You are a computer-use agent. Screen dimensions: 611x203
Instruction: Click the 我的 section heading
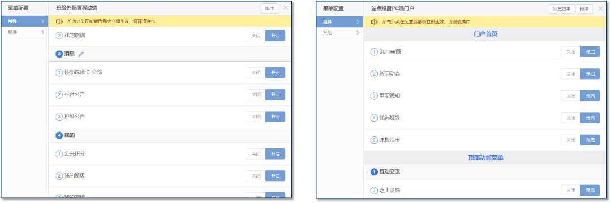click(70, 135)
